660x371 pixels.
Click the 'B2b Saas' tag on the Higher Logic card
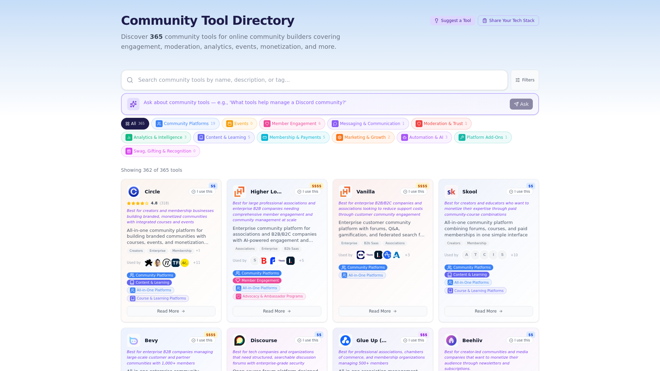pyautogui.click(x=291, y=249)
